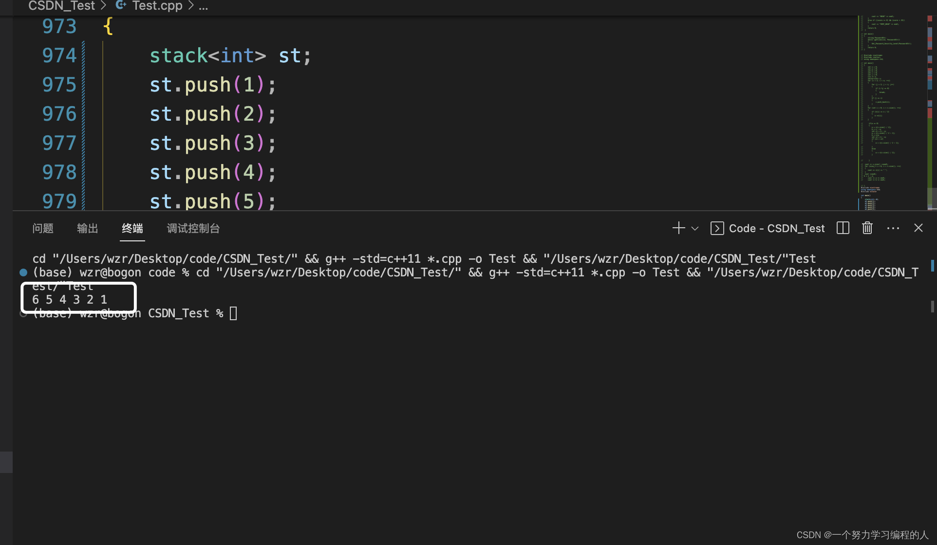The image size is (937, 545).
Task: Click the CSDN_Test breadcrumb folder
Action: tap(61, 6)
